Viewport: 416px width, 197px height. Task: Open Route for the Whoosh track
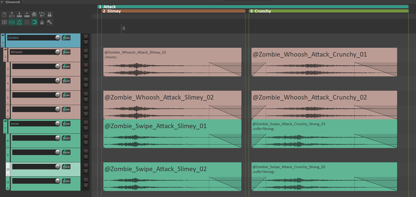tap(66, 52)
